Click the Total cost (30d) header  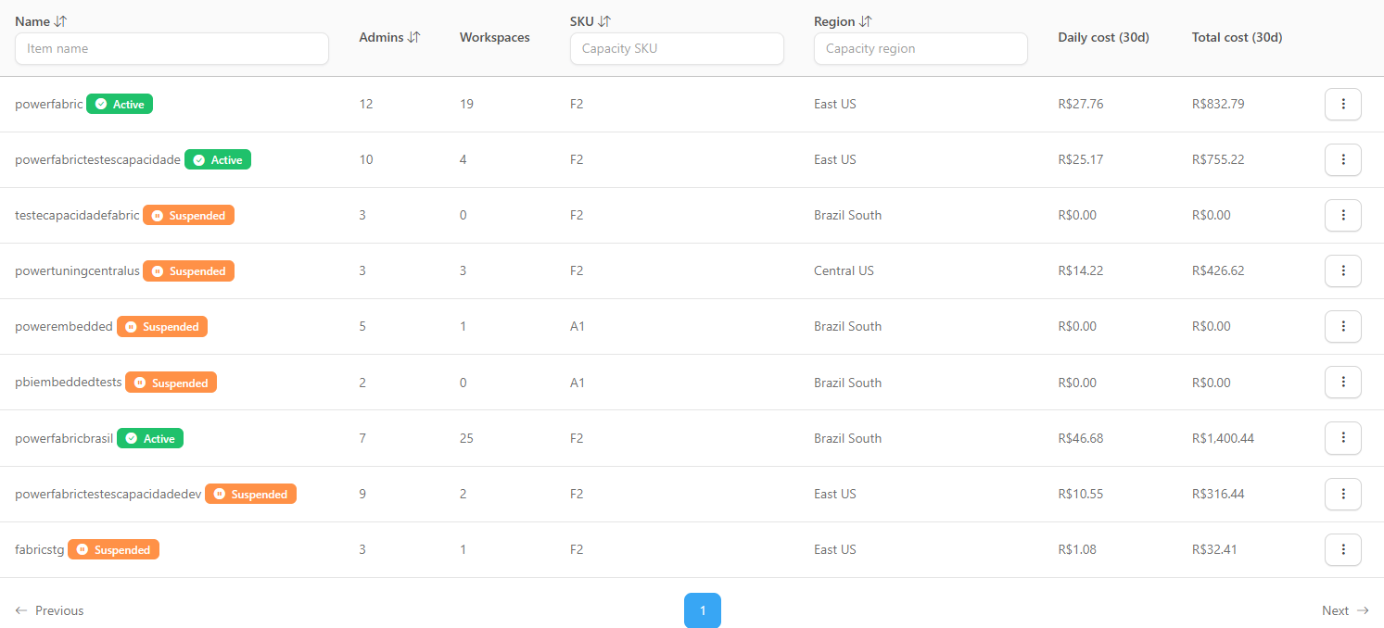(x=1237, y=37)
